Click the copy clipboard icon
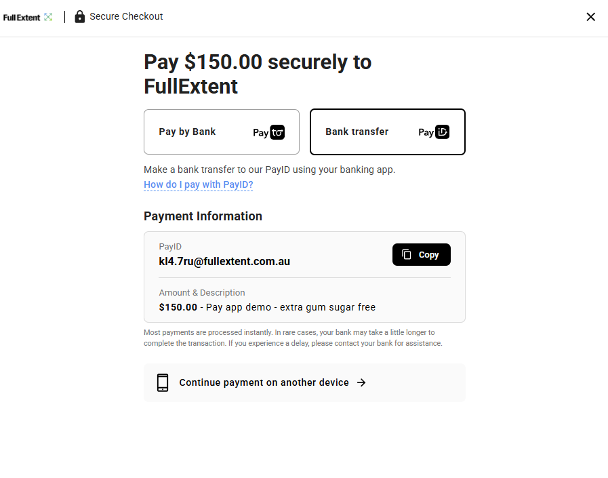The image size is (608, 478). coord(407,254)
